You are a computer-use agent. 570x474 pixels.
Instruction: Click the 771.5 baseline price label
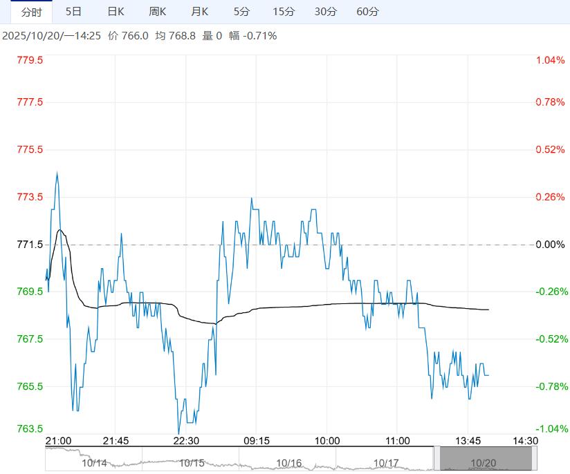[30, 245]
